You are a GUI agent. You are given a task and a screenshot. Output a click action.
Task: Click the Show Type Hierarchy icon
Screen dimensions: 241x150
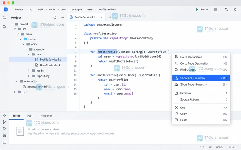coord(176,84)
